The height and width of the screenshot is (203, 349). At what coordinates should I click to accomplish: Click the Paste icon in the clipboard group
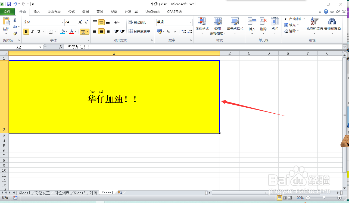6,22
